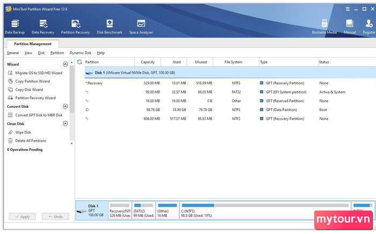Click the Apply button
This screenshot has width=376, height=234.
point(23,216)
